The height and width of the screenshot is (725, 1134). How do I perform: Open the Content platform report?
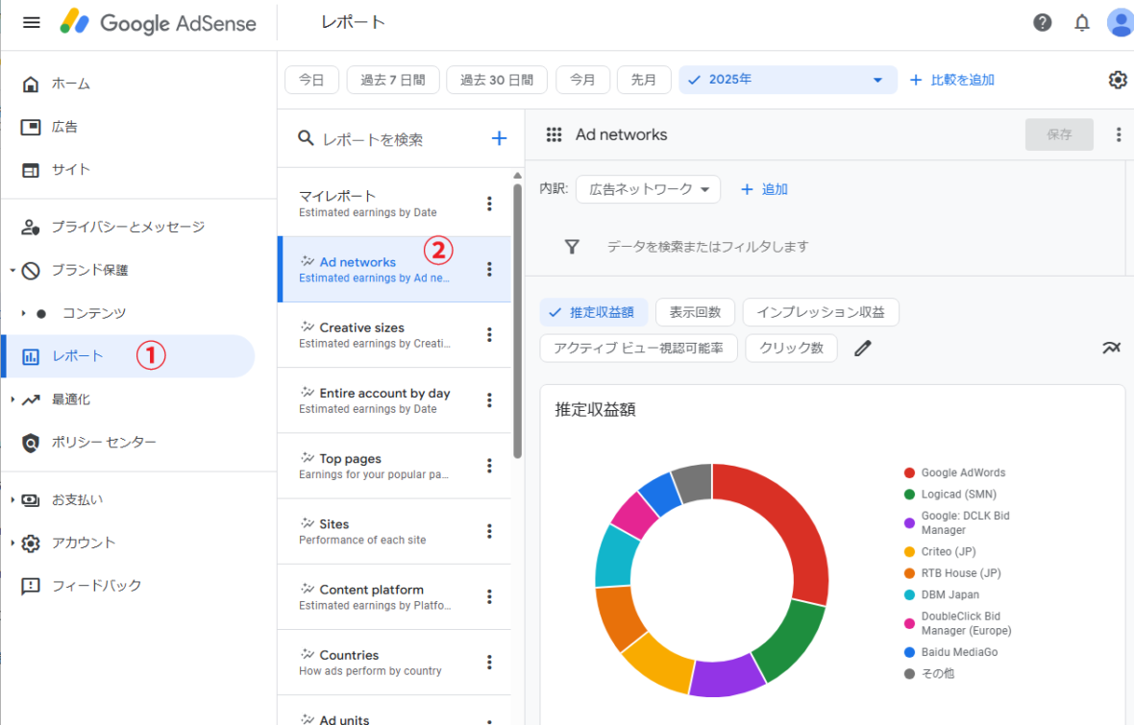click(x=394, y=596)
